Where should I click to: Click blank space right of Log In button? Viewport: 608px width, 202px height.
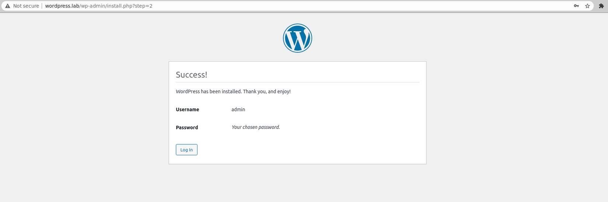point(295,150)
